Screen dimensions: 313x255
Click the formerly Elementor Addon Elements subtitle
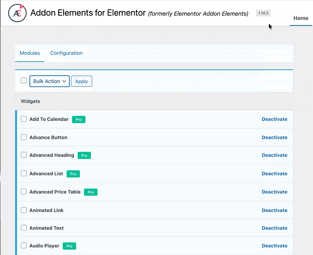click(x=198, y=14)
